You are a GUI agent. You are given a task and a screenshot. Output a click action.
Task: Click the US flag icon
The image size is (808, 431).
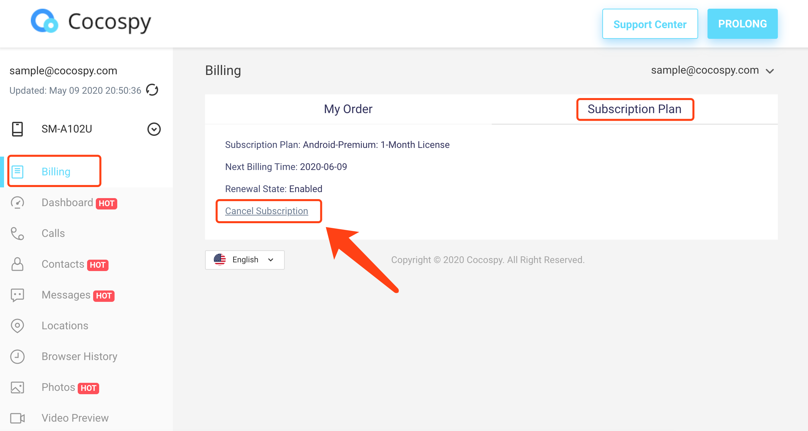point(220,260)
